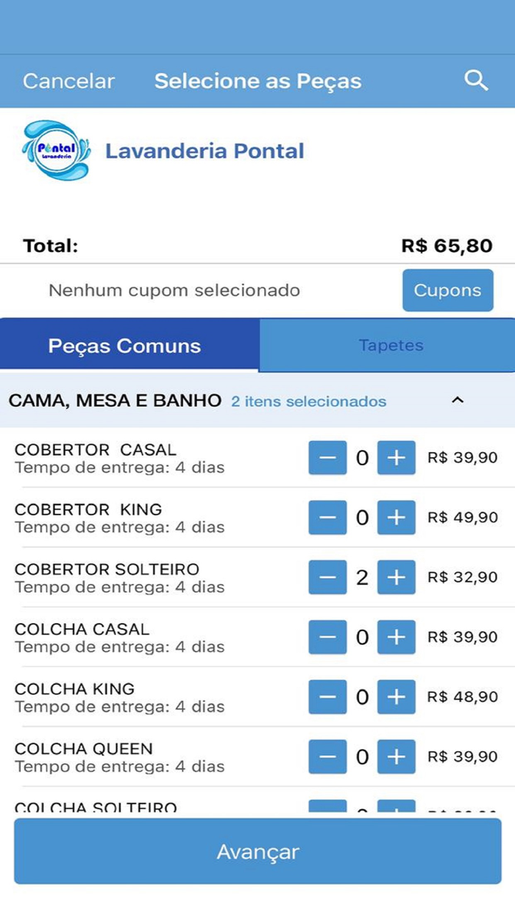
Task: Add one COLCHA QUEEN item
Action: point(396,756)
